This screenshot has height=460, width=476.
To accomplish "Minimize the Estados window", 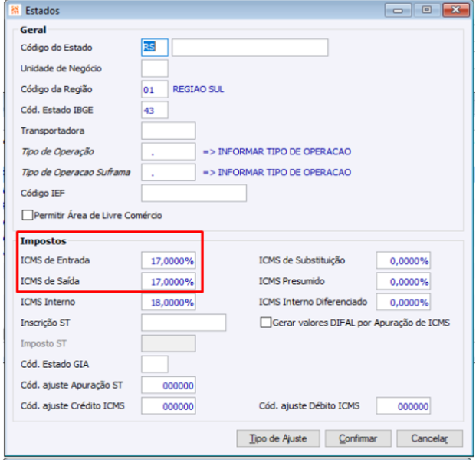I will (x=398, y=10).
